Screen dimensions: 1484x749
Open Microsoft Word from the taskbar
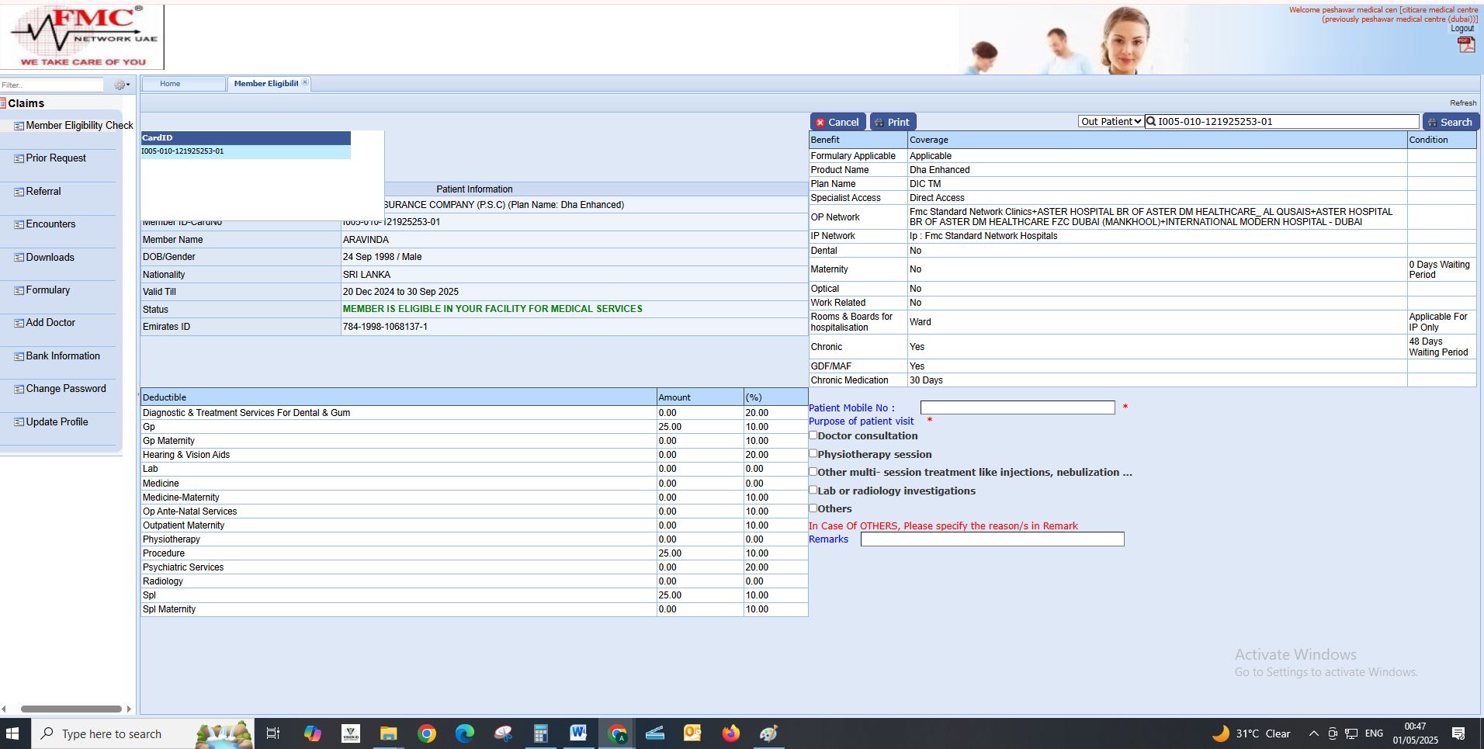(578, 733)
